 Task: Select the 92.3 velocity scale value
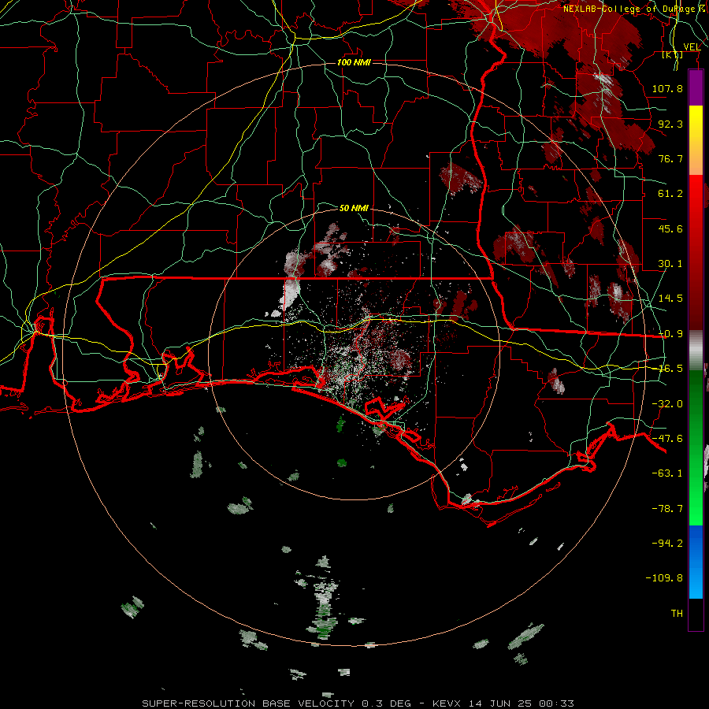pos(670,124)
